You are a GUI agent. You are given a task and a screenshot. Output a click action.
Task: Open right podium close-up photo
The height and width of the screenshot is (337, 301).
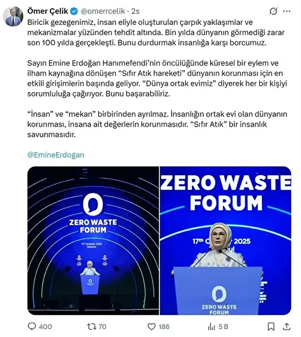[x=226, y=241]
